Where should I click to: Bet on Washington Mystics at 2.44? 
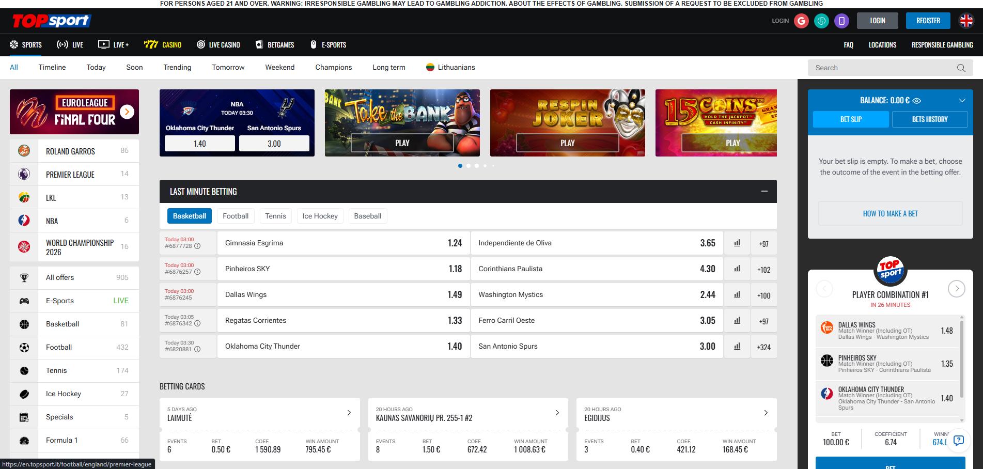[x=597, y=294]
